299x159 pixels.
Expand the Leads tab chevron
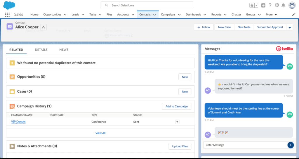click(x=83, y=15)
